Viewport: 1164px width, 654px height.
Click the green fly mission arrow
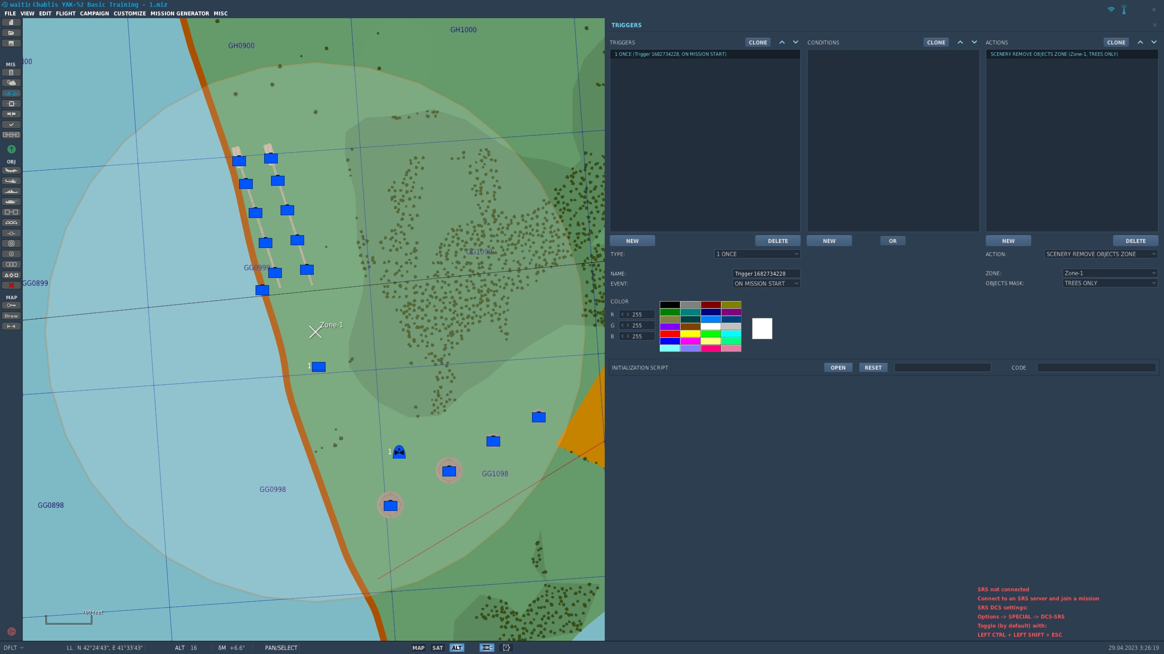coord(11,149)
